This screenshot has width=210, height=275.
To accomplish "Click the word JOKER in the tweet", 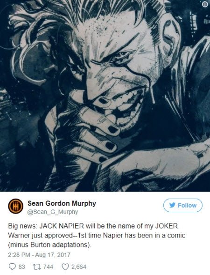I will point(166,226).
